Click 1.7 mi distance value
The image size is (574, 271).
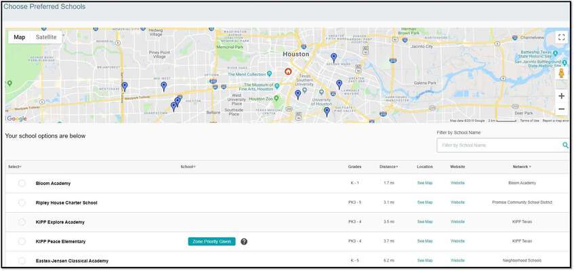[388, 183]
